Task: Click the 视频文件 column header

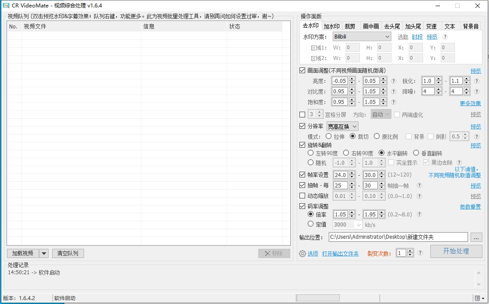Action: pyautogui.click(x=81, y=27)
